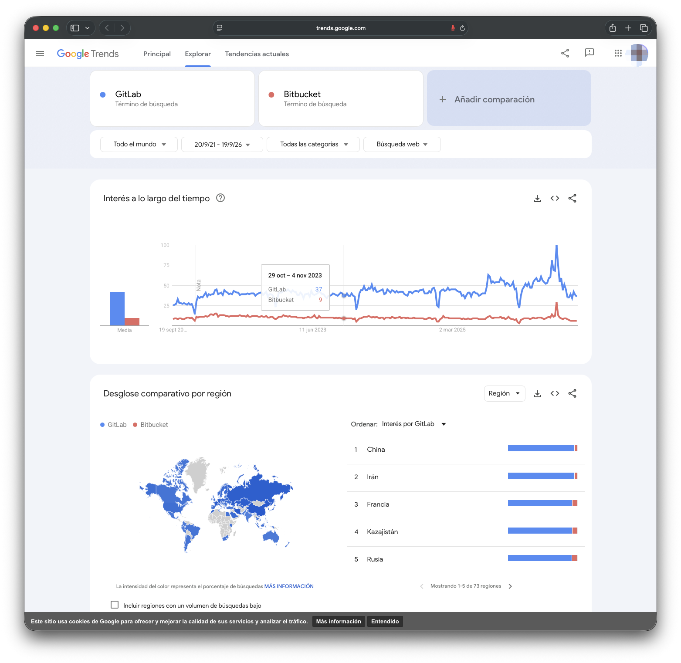Go to next page of regions
The image size is (681, 663).
(x=510, y=586)
